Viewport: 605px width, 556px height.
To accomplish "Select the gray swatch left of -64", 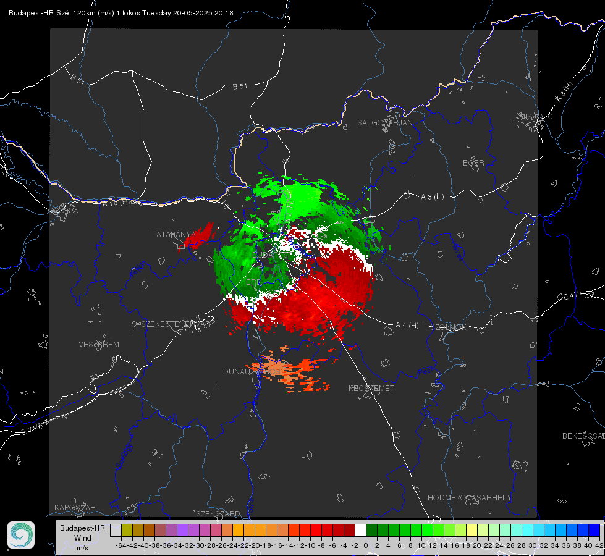I will [x=116, y=530].
